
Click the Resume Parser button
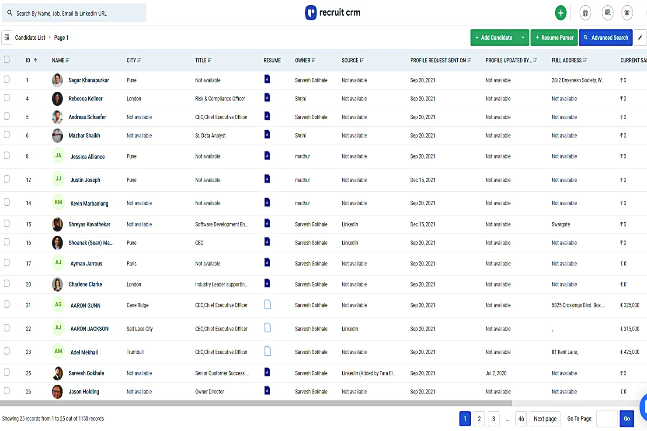[554, 38]
